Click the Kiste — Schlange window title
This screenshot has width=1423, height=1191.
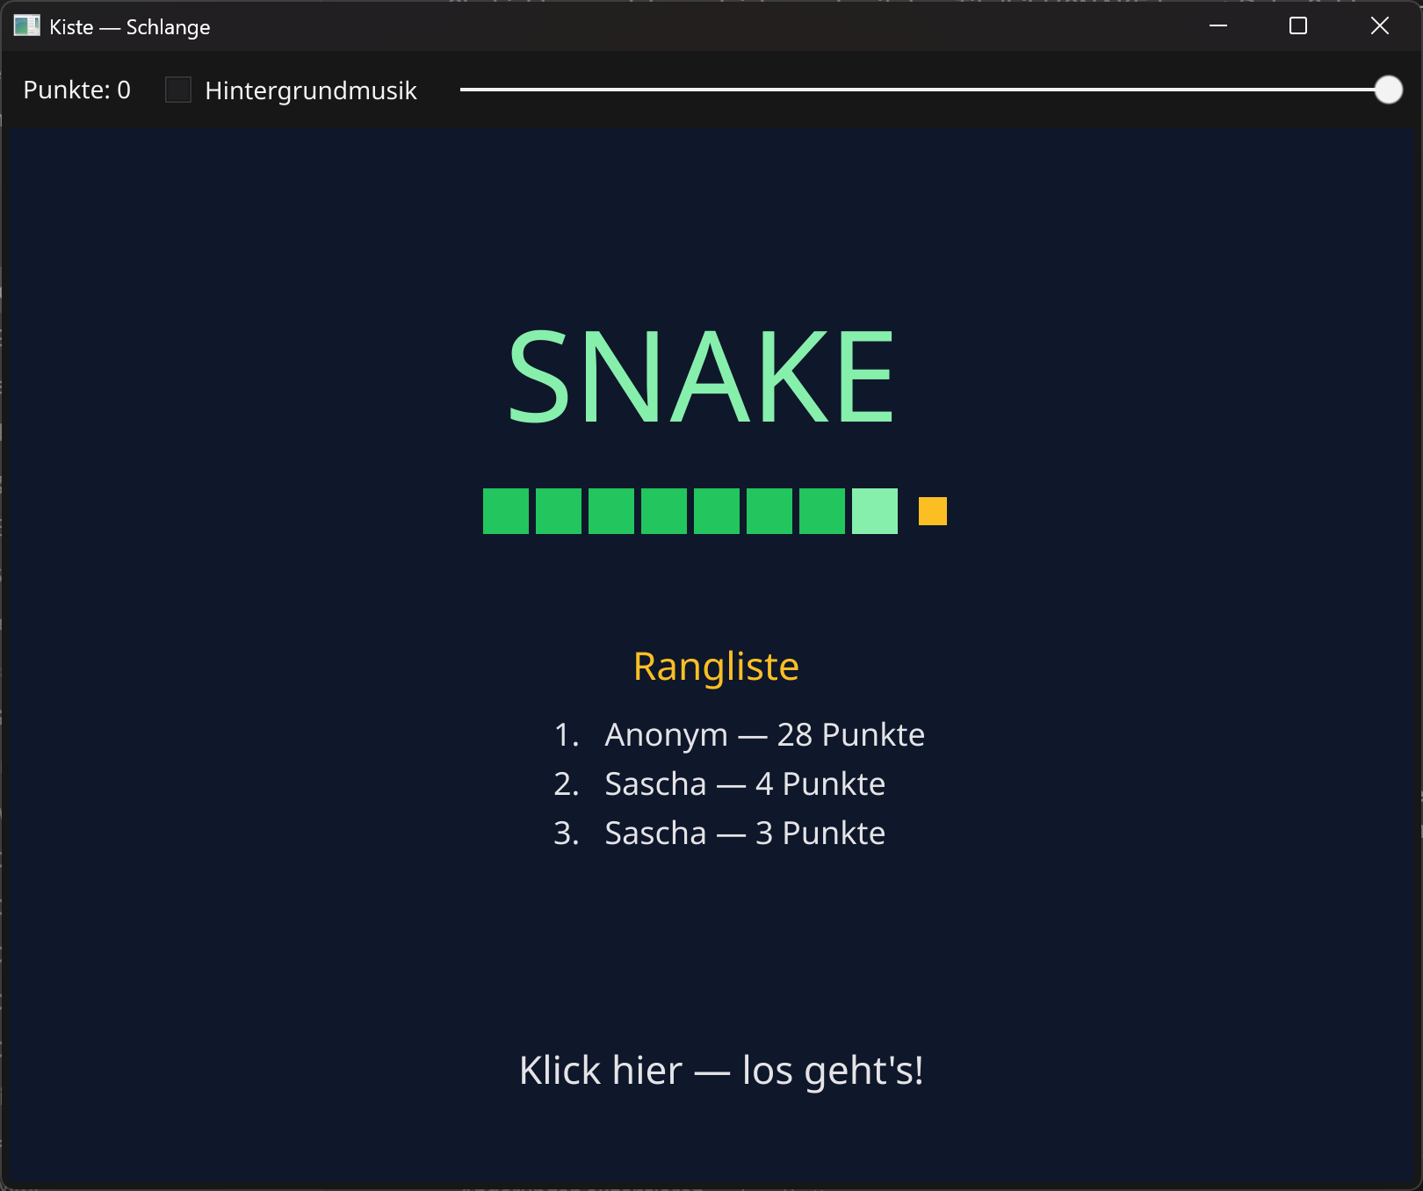pos(130,27)
